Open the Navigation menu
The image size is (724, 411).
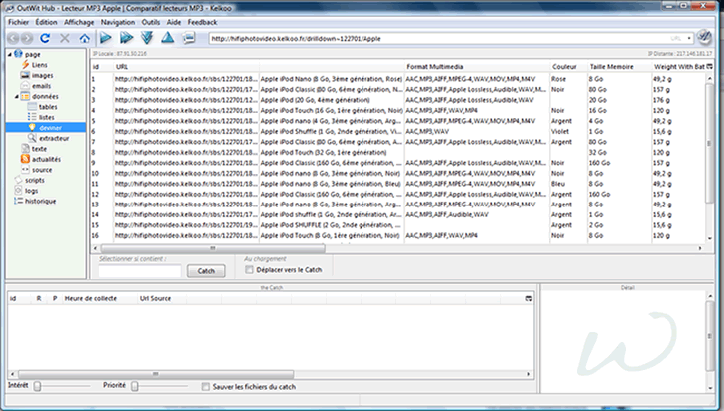118,22
